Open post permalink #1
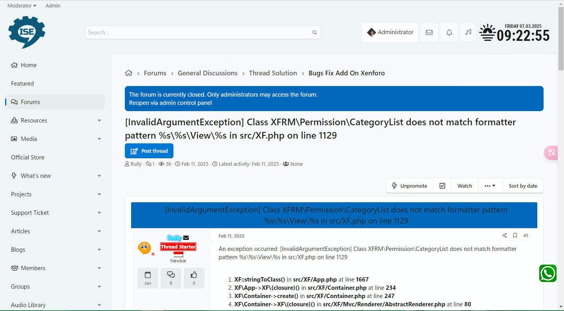The height and width of the screenshot is (311, 564). point(526,236)
